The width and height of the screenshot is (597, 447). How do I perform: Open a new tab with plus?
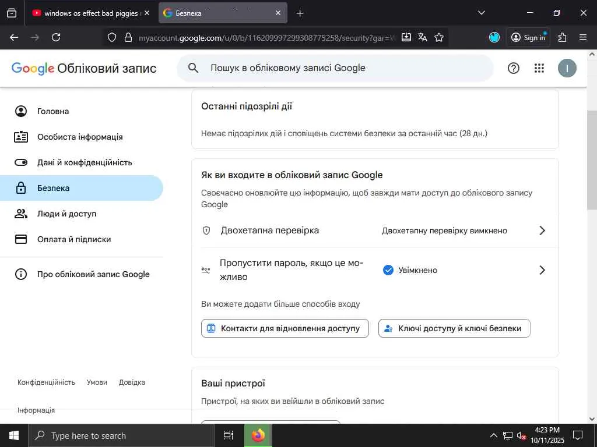point(300,13)
